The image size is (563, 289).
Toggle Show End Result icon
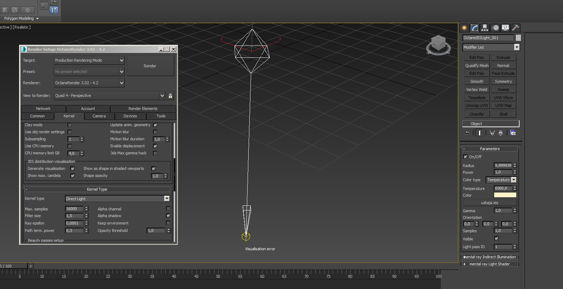tap(479, 133)
